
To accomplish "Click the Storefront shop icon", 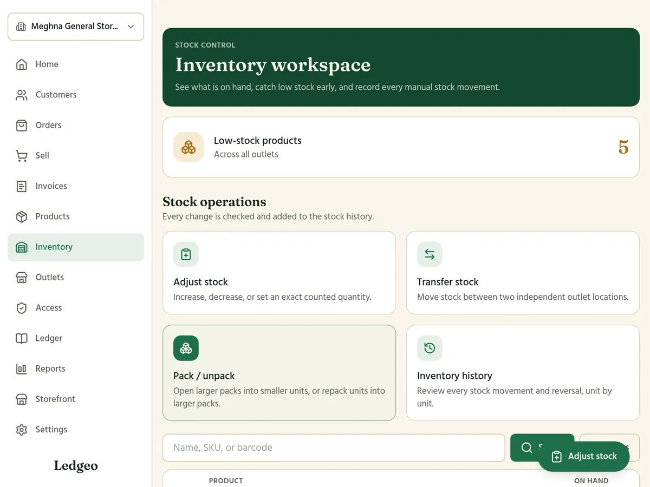I will [x=22, y=399].
